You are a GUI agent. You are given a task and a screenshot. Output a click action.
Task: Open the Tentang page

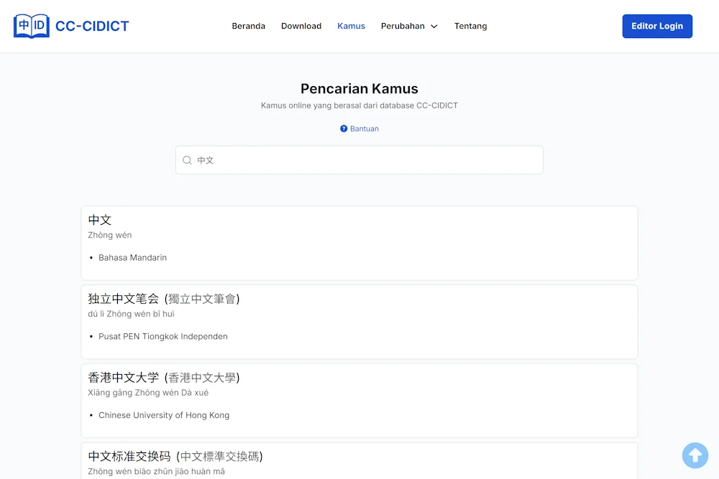[470, 26]
